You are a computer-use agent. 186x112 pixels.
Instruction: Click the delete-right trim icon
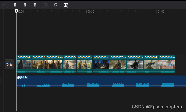(x=35, y=5)
